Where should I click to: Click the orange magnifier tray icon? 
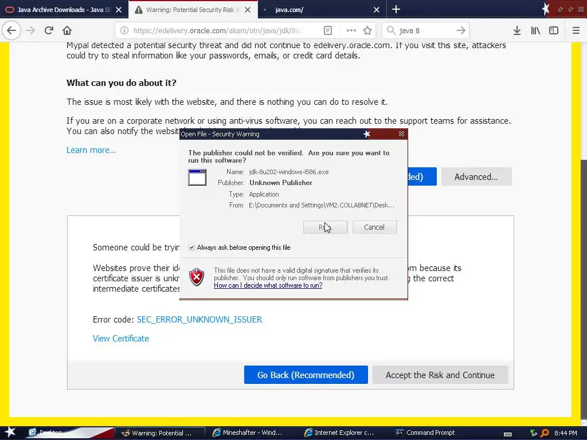point(545,433)
